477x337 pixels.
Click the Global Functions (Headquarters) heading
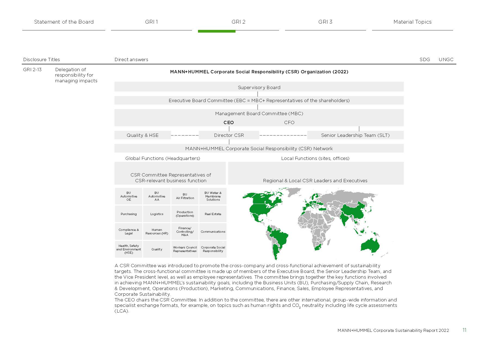point(163,158)
